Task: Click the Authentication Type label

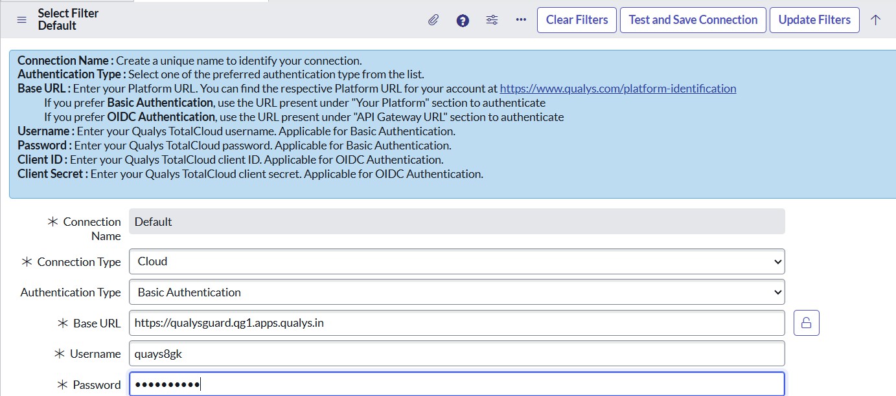Action: (71, 292)
